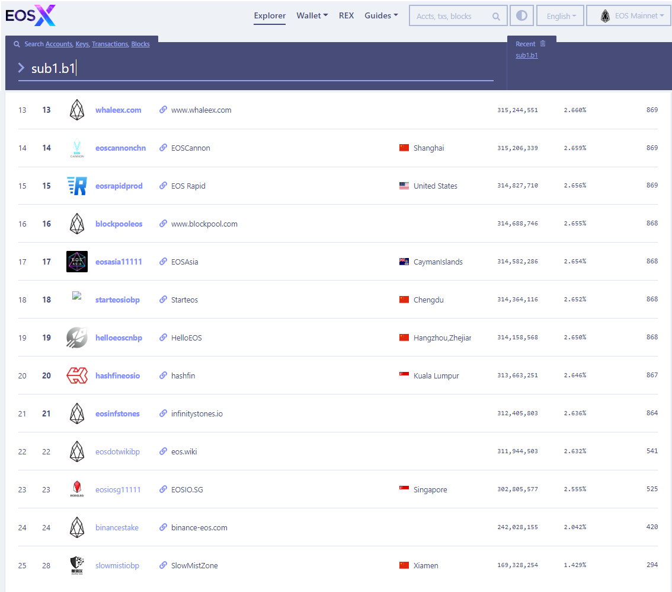This screenshot has height=592, width=672.
Task: Click link icon next to binance-eos.com
Action: click(x=163, y=527)
